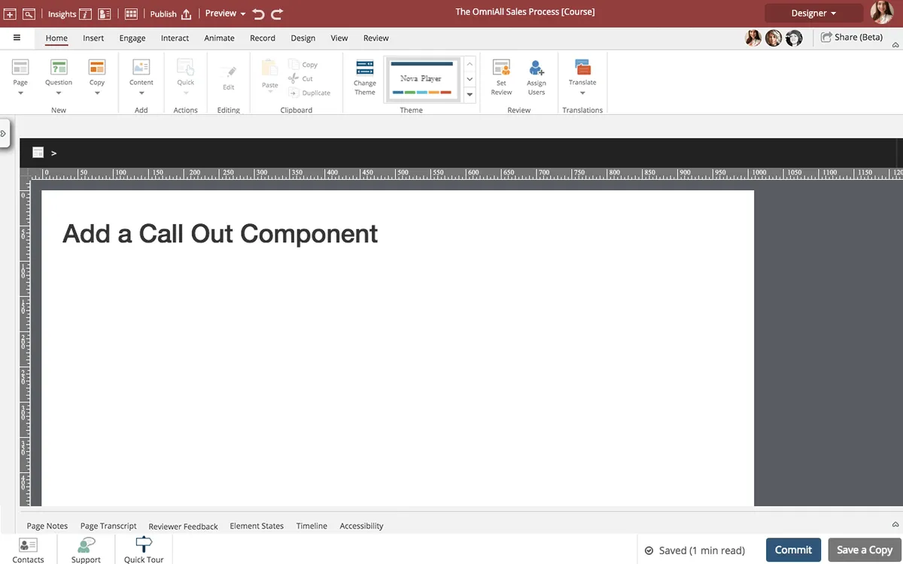Image resolution: width=903 pixels, height=564 pixels.
Task: Open the Designer role dropdown
Action: coord(813,13)
